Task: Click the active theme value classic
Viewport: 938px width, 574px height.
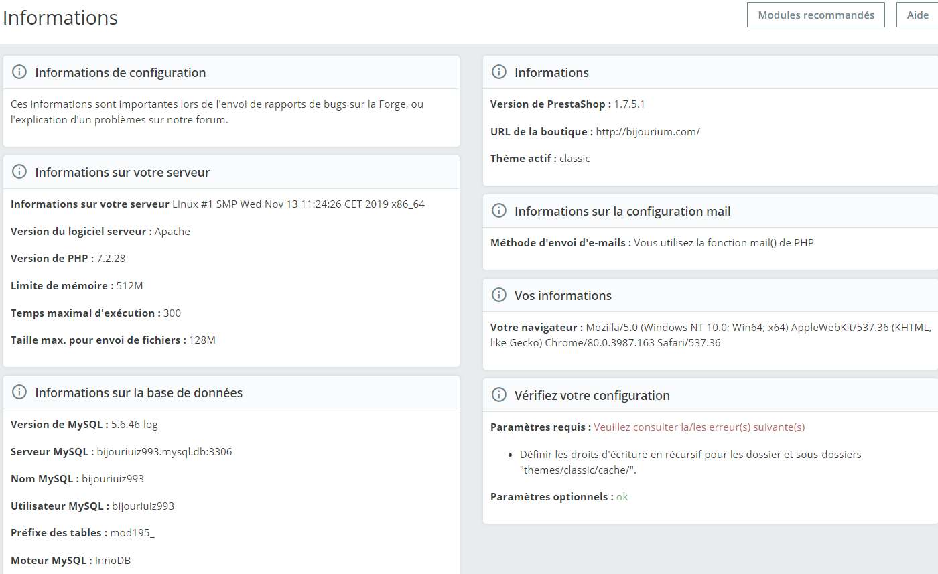Action: pyautogui.click(x=575, y=159)
